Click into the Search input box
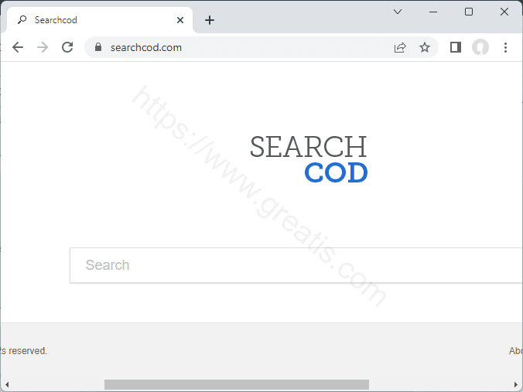 coord(294,265)
